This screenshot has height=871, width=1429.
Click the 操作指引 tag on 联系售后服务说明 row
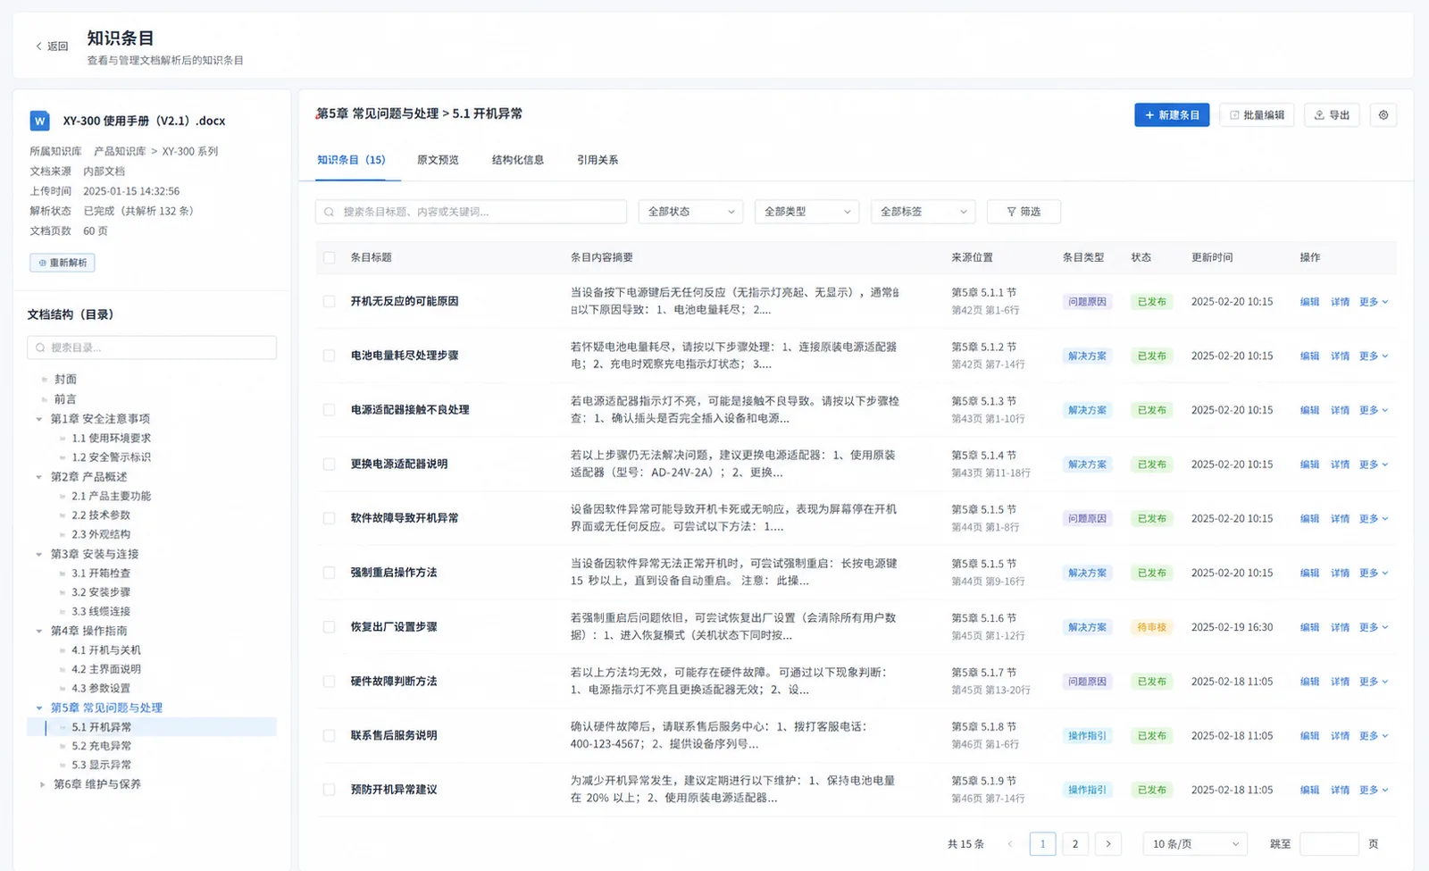[1087, 735]
